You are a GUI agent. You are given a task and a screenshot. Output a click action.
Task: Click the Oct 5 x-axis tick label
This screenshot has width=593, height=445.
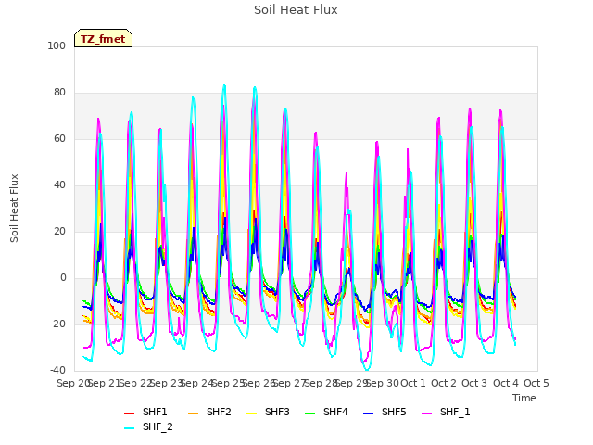[536, 383]
